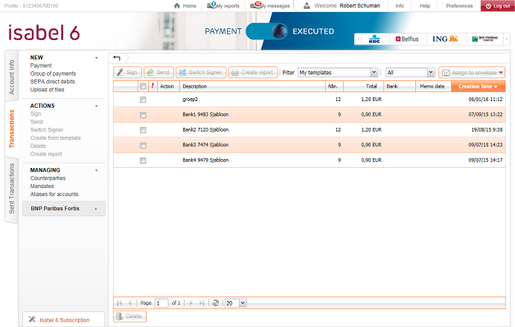Check the box for Bank1 9483 Sjabloon
Screen dimensions: 515x327
tap(143, 114)
